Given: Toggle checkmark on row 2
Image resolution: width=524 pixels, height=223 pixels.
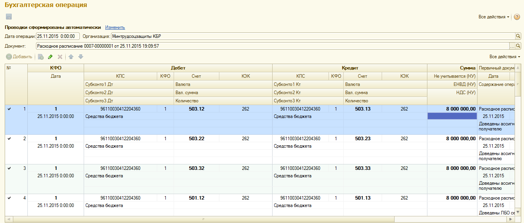Looking at the screenshot, I should 9,139.
